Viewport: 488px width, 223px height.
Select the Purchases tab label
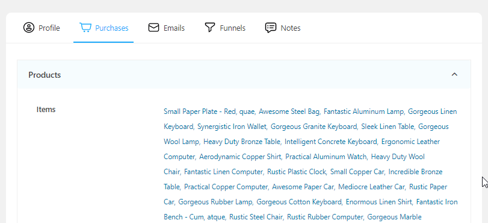click(x=112, y=28)
